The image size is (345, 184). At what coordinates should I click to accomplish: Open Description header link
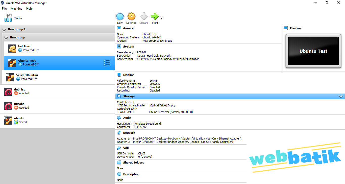(131, 174)
